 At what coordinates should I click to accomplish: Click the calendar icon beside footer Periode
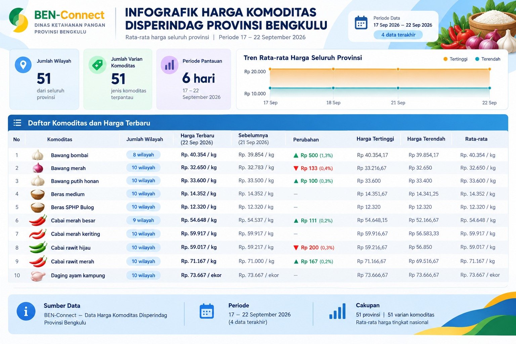[207, 311]
